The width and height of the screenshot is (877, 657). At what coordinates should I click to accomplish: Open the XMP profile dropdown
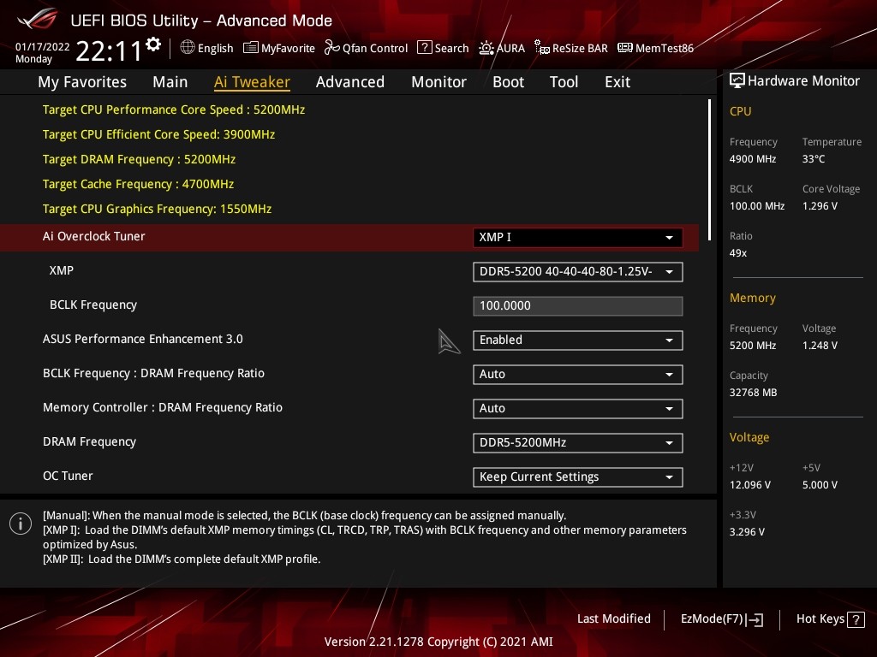click(x=577, y=272)
